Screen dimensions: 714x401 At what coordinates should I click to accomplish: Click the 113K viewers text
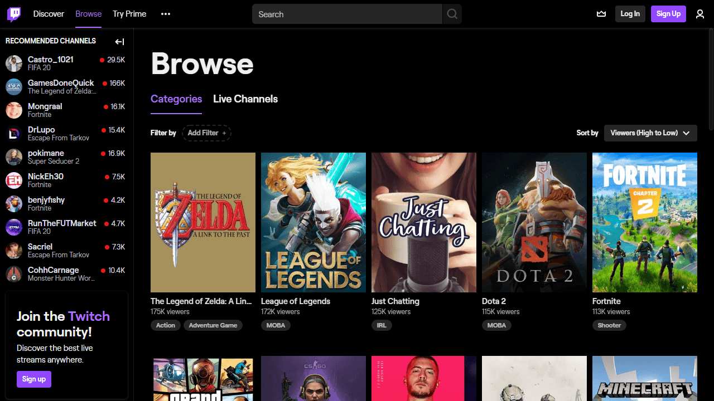(611, 312)
